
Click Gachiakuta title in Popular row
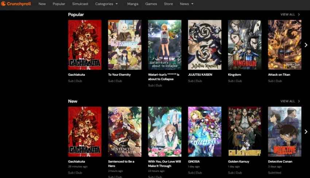(x=77, y=75)
